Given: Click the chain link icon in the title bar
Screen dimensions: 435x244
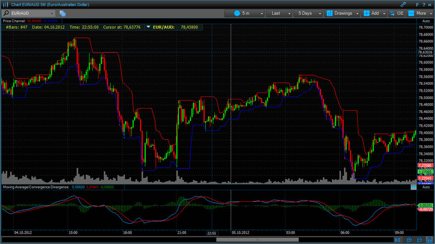Looking at the screenshot, I should click(403, 4).
